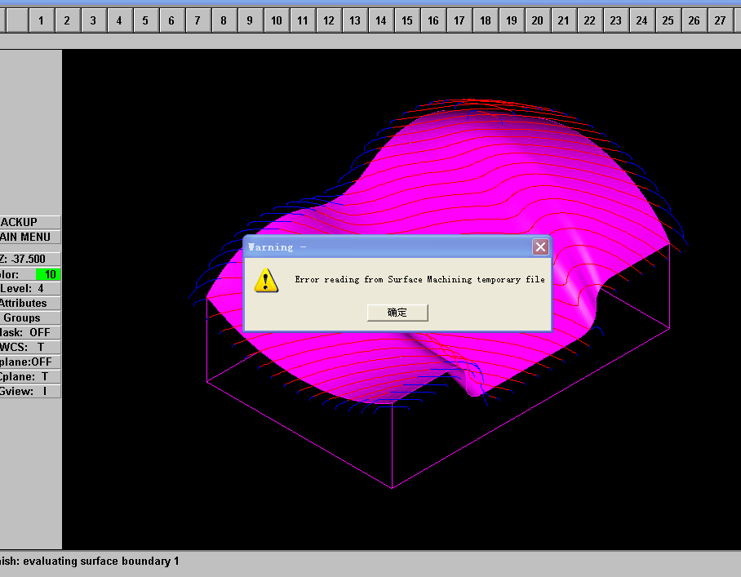Select level button 2 in the top bar
This screenshot has width=741, height=577.
coord(67,20)
